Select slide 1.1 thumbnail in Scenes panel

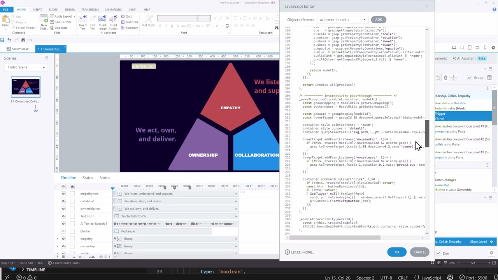pyautogui.click(x=25, y=87)
